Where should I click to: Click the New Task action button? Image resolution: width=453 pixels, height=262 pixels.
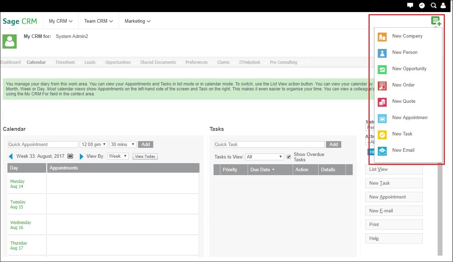click(x=394, y=183)
